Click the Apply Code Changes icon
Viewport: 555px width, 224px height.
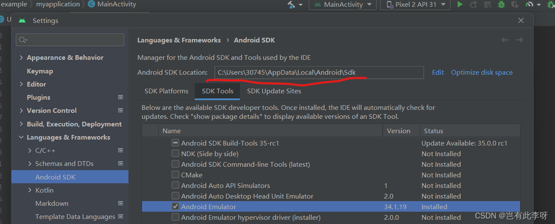tap(488, 5)
